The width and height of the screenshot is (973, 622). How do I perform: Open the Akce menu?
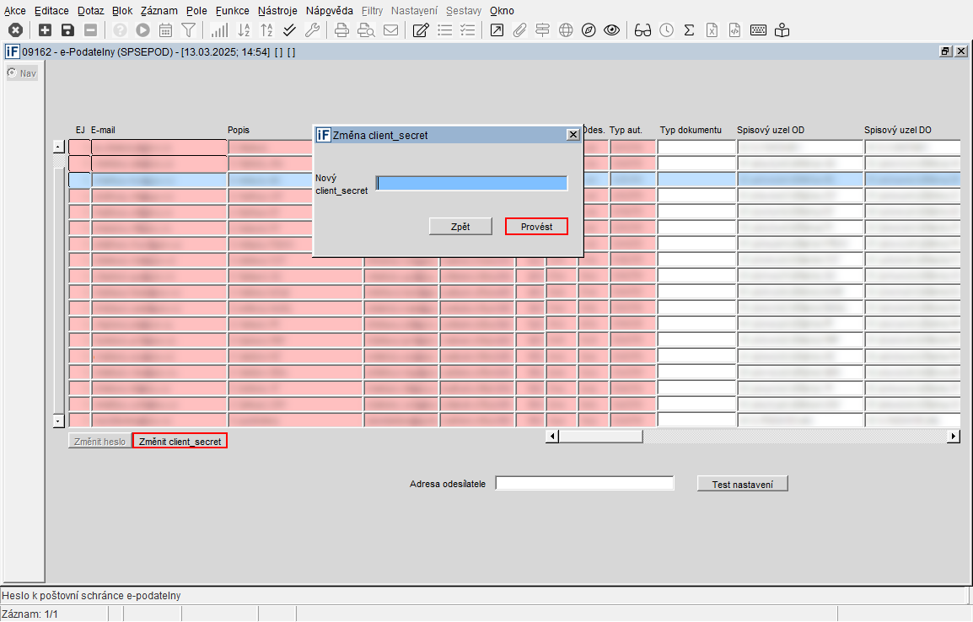pos(15,11)
